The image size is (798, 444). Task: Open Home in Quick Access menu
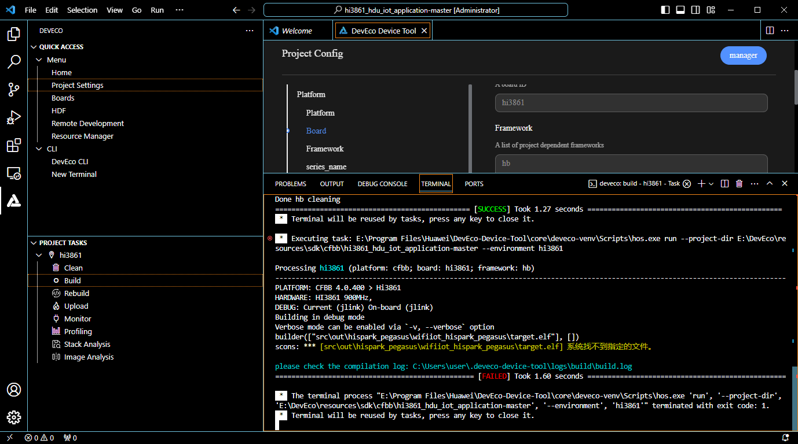click(x=61, y=72)
